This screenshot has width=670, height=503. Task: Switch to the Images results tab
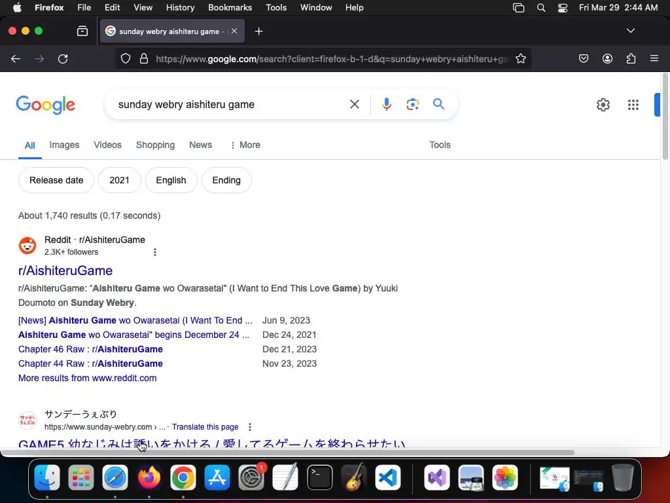[64, 145]
